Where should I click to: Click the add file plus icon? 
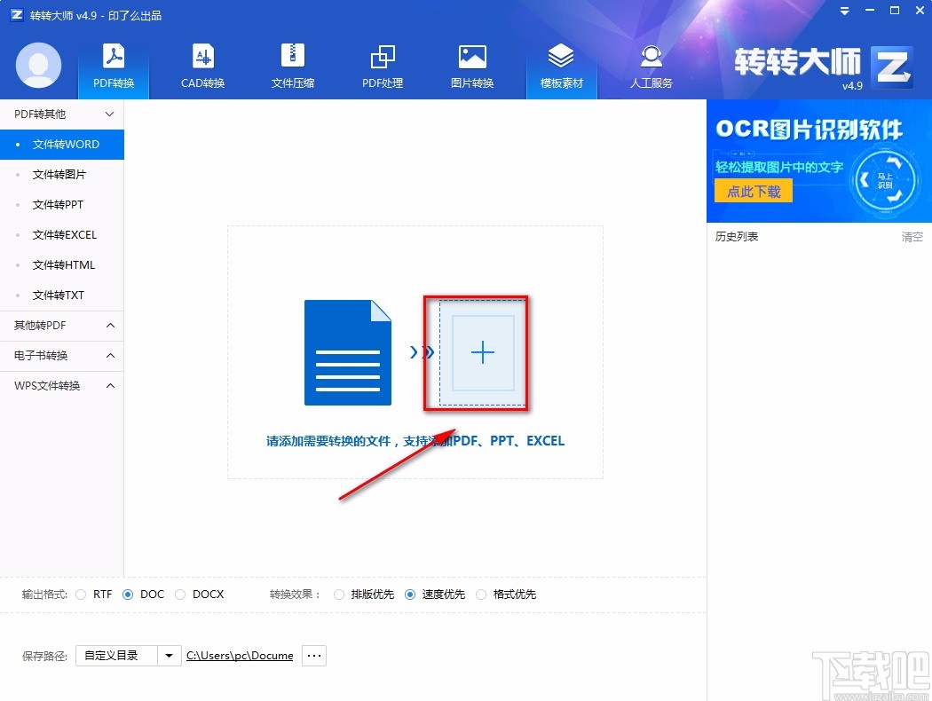point(481,352)
